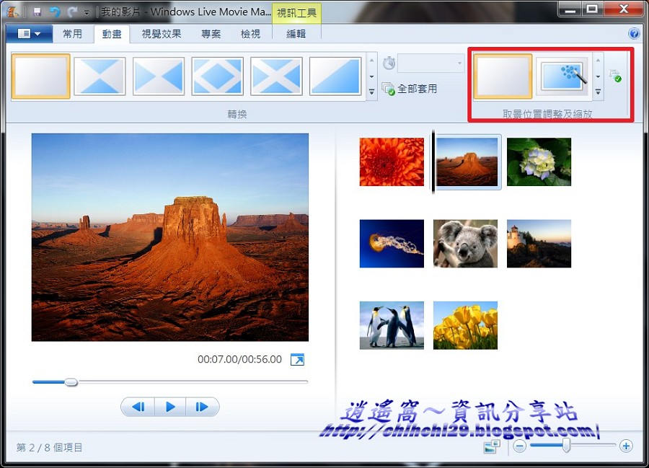Viewport: 649px width, 468px height.
Task: Click the 第 2 / 8 個項目 status text
Action: (49, 447)
